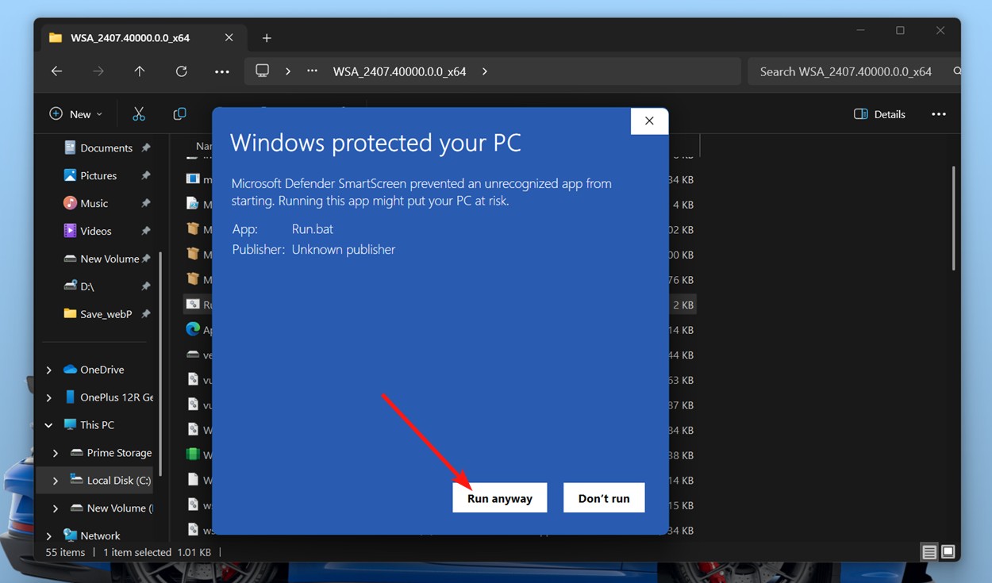
Task: Open the See more toolbar menu
Action: tap(939, 113)
